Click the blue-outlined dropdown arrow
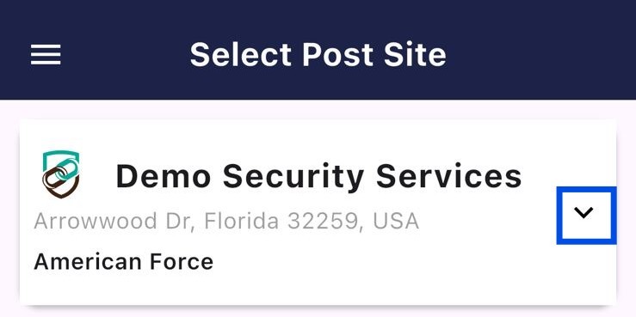This screenshot has height=317, width=636. pyautogui.click(x=586, y=216)
